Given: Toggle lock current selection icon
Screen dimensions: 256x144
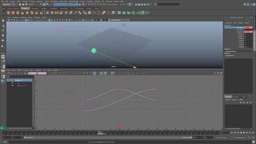Looking at the screenshot, I should click(x=80, y=4).
